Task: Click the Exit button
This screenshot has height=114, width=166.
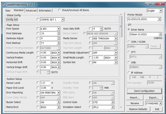Action: pos(157,109)
